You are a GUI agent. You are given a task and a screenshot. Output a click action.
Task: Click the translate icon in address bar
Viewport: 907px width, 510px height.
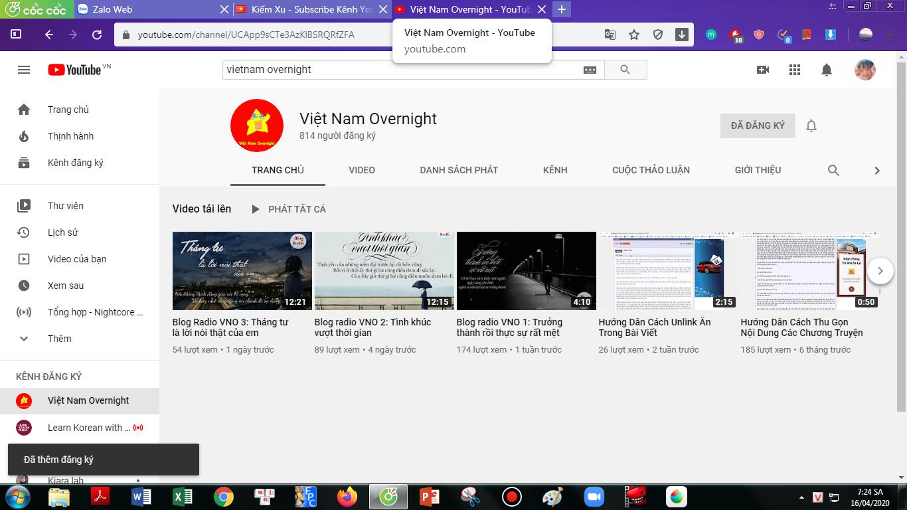[610, 35]
